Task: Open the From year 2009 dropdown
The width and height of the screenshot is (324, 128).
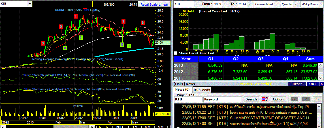Action: (x=225, y=4)
